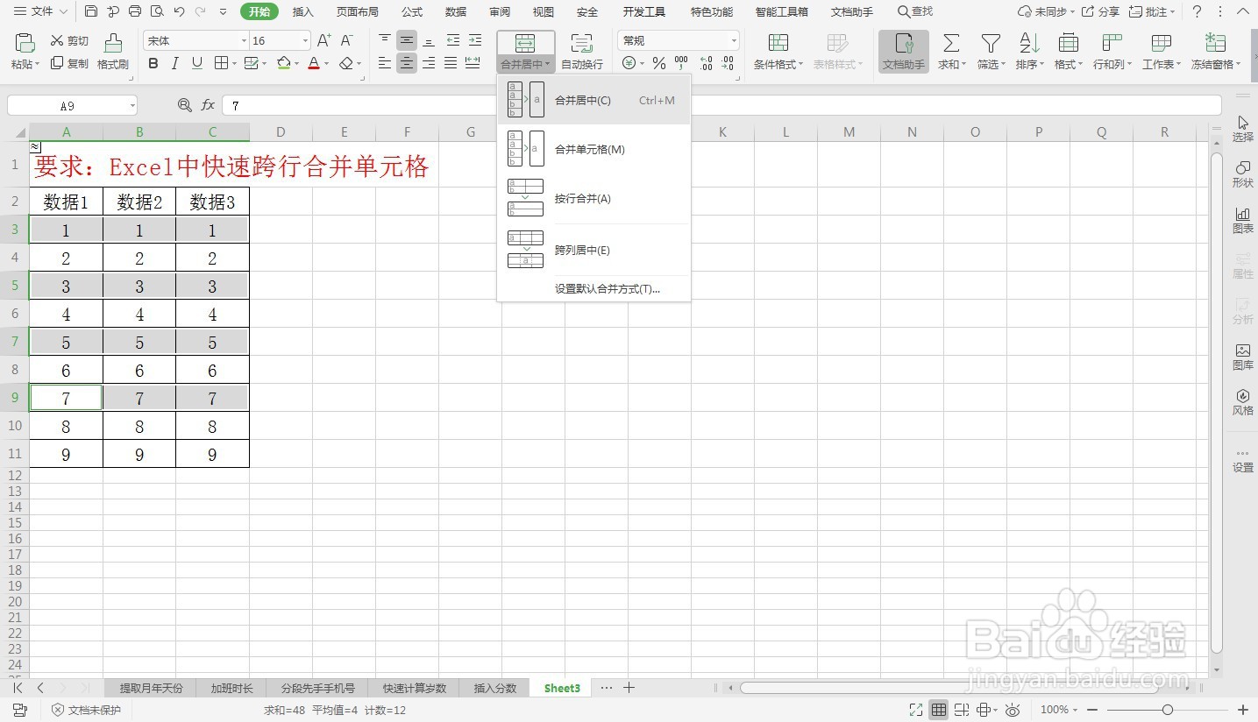Toggle align left
Image resolution: width=1258 pixels, height=722 pixels.
point(385,63)
